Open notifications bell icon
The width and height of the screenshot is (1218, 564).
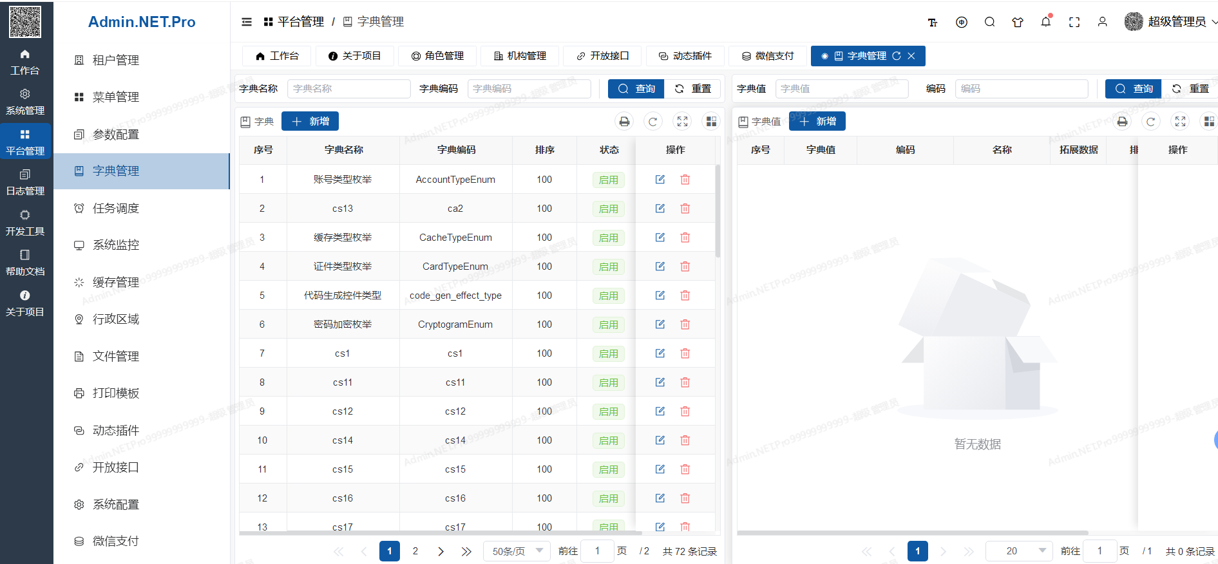[x=1046, y=22]
